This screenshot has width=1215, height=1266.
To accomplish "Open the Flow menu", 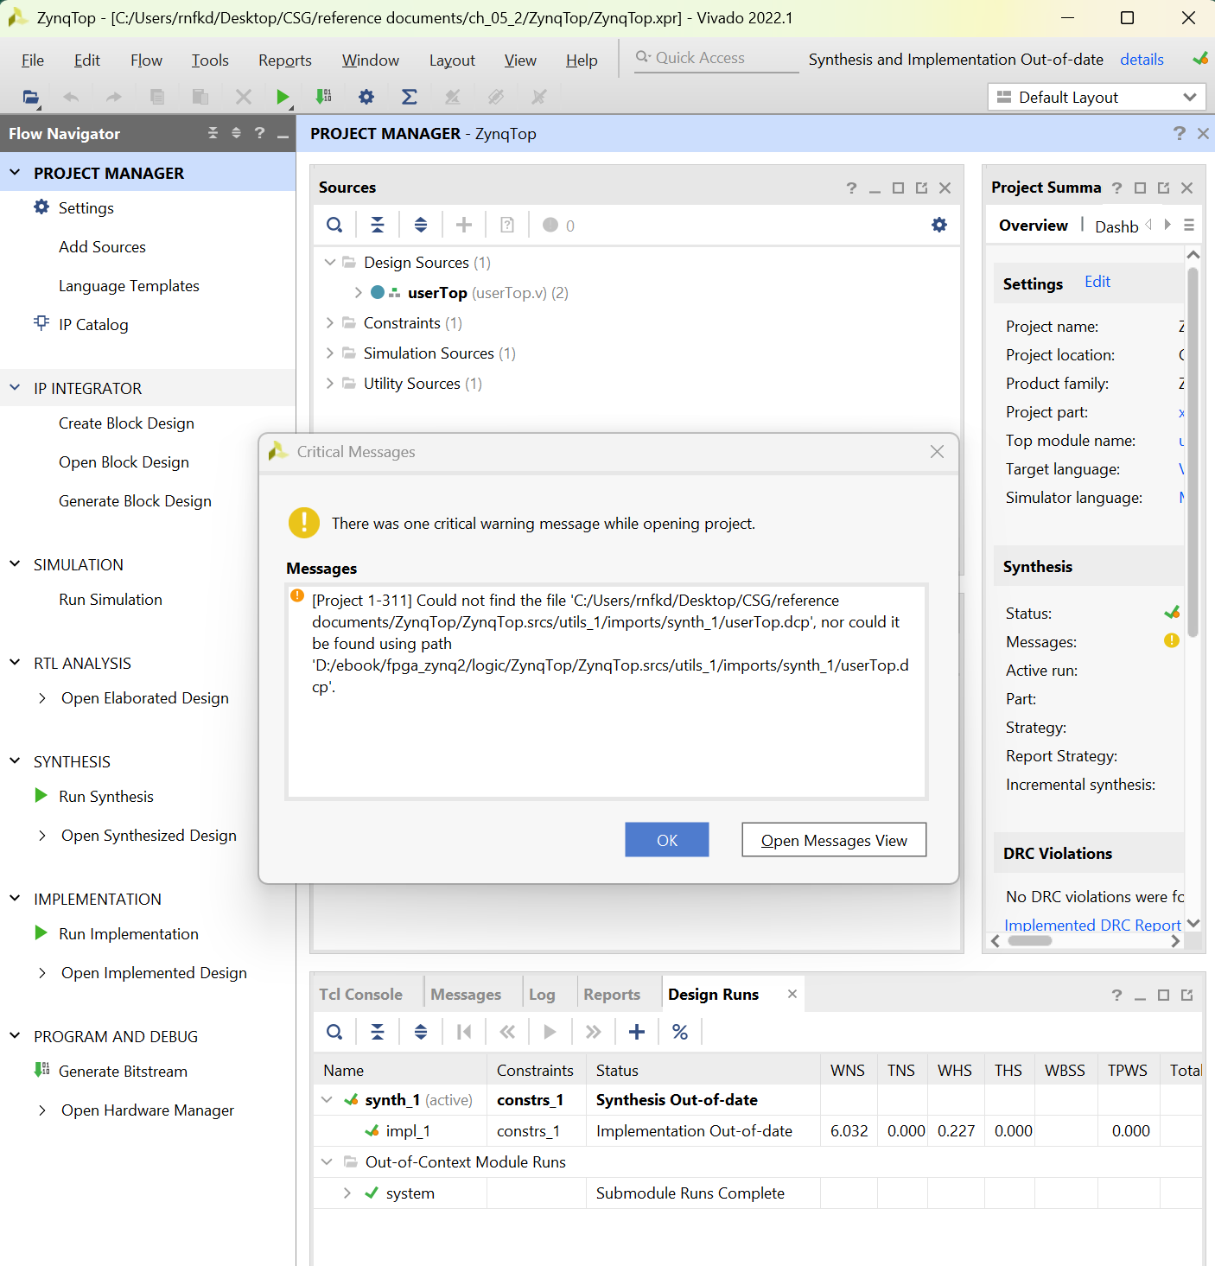I will (146, 60).
